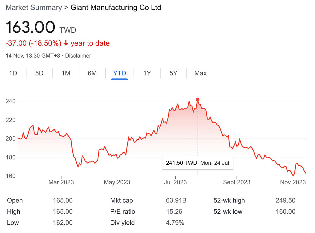The height and width of the screenshot is (233, 315).
Task: Click the Nov 2023 axis label
Action: (x=293, y=182)
